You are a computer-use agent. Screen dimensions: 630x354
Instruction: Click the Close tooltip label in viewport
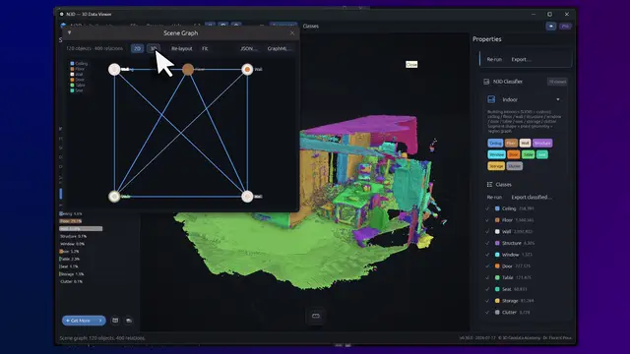411,64
